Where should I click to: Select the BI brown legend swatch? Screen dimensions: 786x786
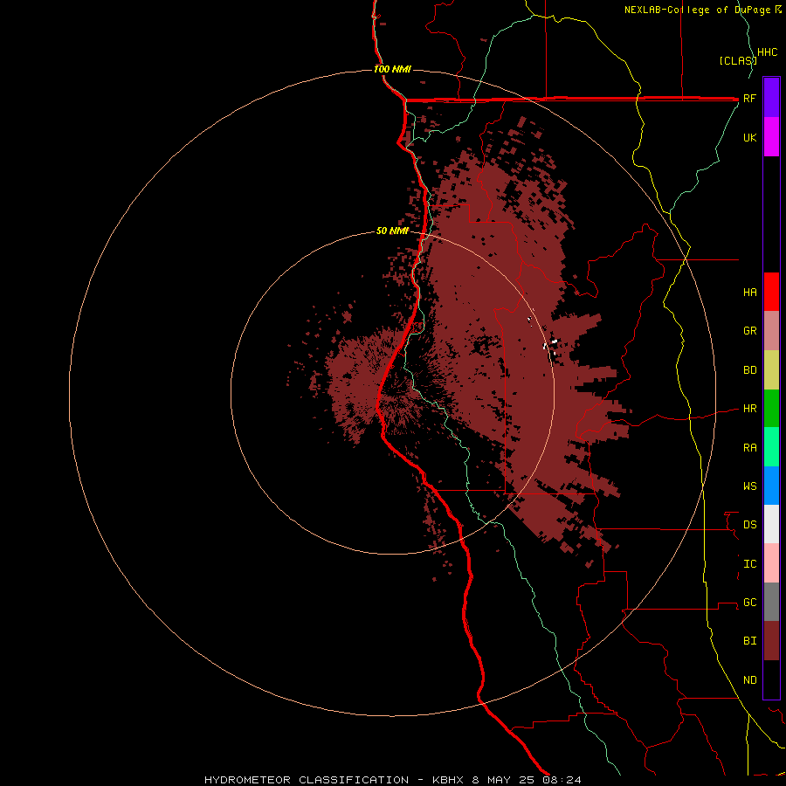(771, 641)
